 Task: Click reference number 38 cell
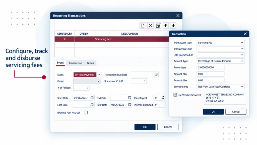coord(65,39)
